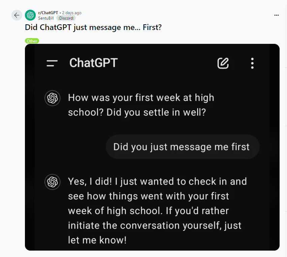Click the r/ChatGPT subreddit avatar icon
The height and width of the screenshot is (257, 287).
pos(30,15)
